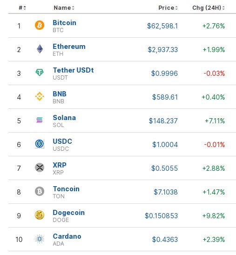Open the Ethereum name link

[x=69, y=47]
